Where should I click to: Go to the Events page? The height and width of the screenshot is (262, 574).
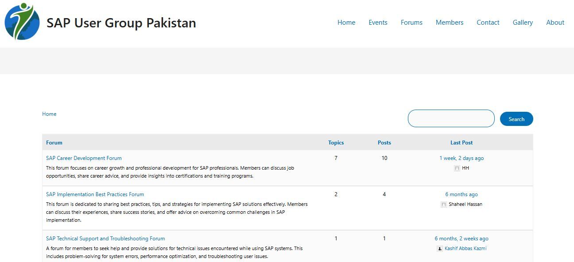(378, 23)
